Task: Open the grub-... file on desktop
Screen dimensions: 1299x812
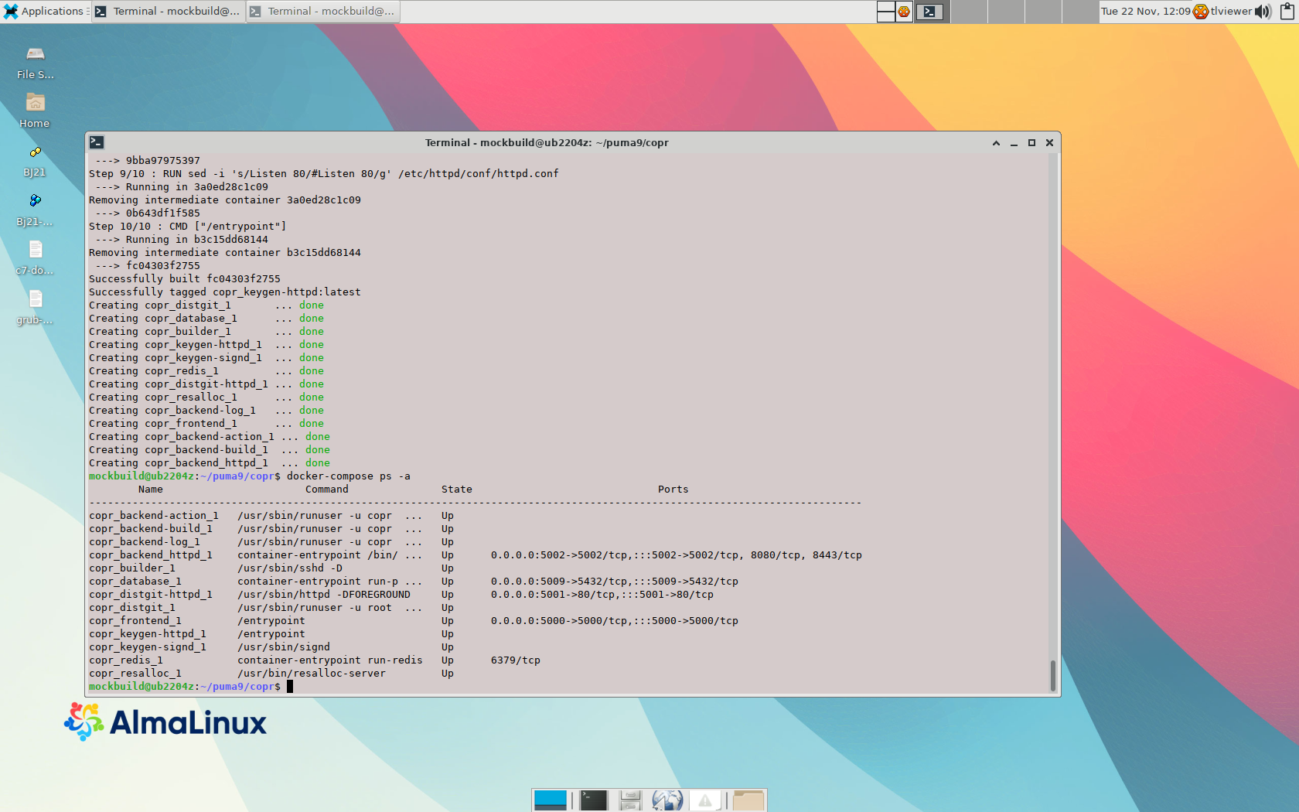Action: (35, 299)
